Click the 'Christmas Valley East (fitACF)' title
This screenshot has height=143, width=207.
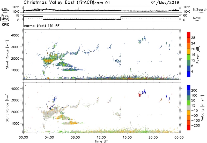pyautogui.click(x=59, y=2)
